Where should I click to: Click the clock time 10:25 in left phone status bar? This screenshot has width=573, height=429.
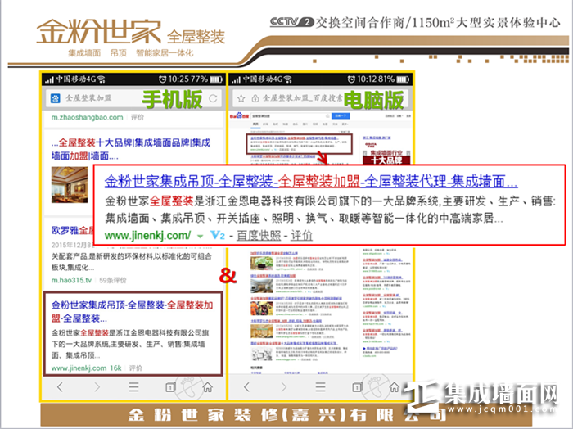tap(178, 79)
